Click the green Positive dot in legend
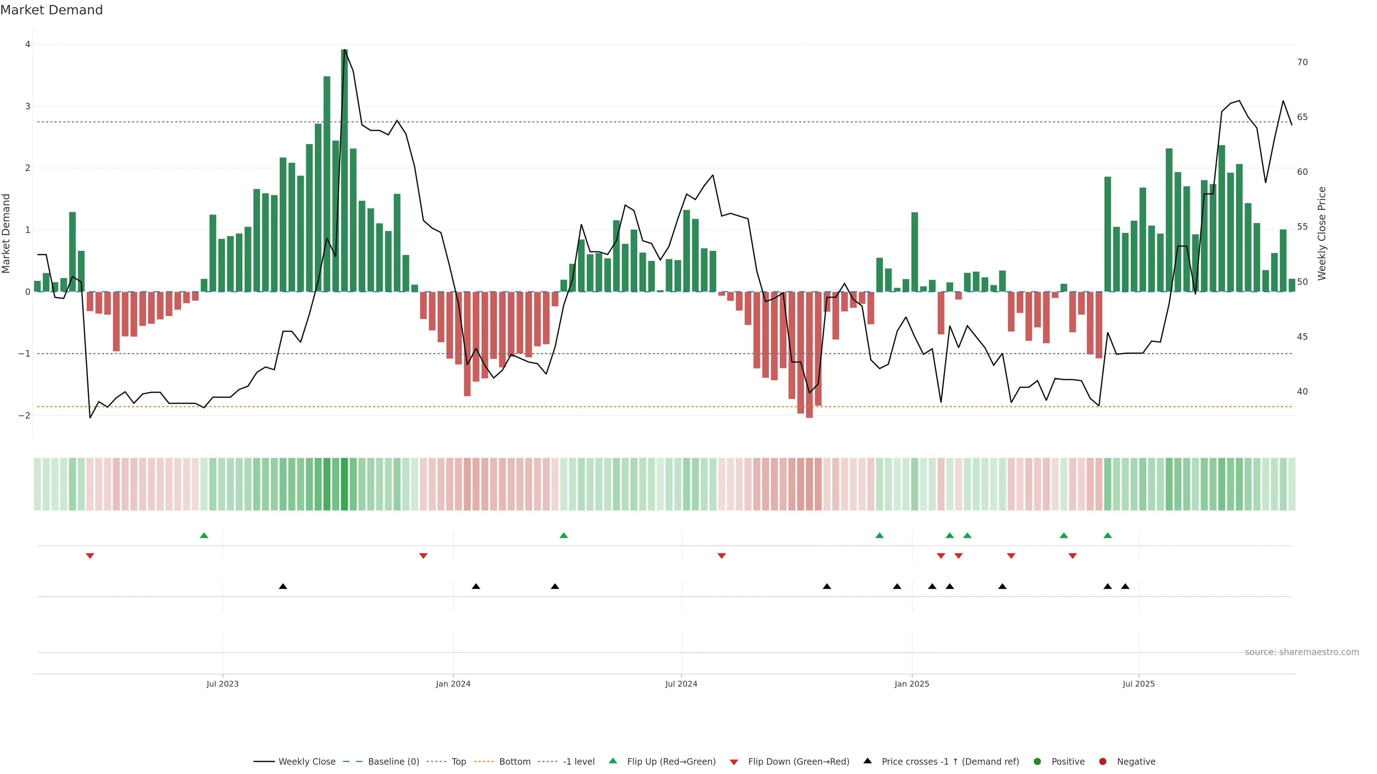The image size is (1377, 774). click(1037, 761)
